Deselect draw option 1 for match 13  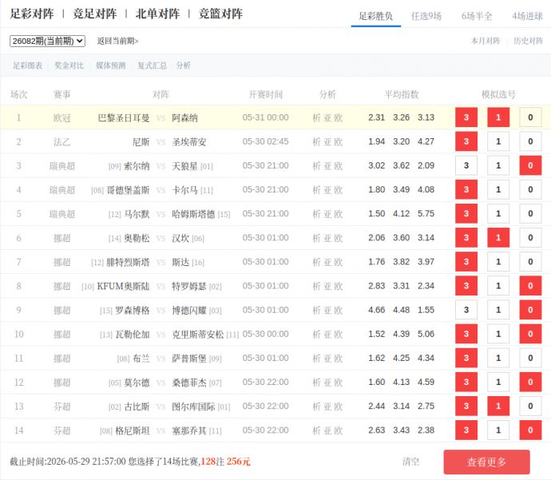click(498, 407)
